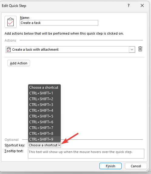Open the Create a task with attachment combo box
Image resolution: width=151 pixels, height=174 pixels.
tap(70, 49)
